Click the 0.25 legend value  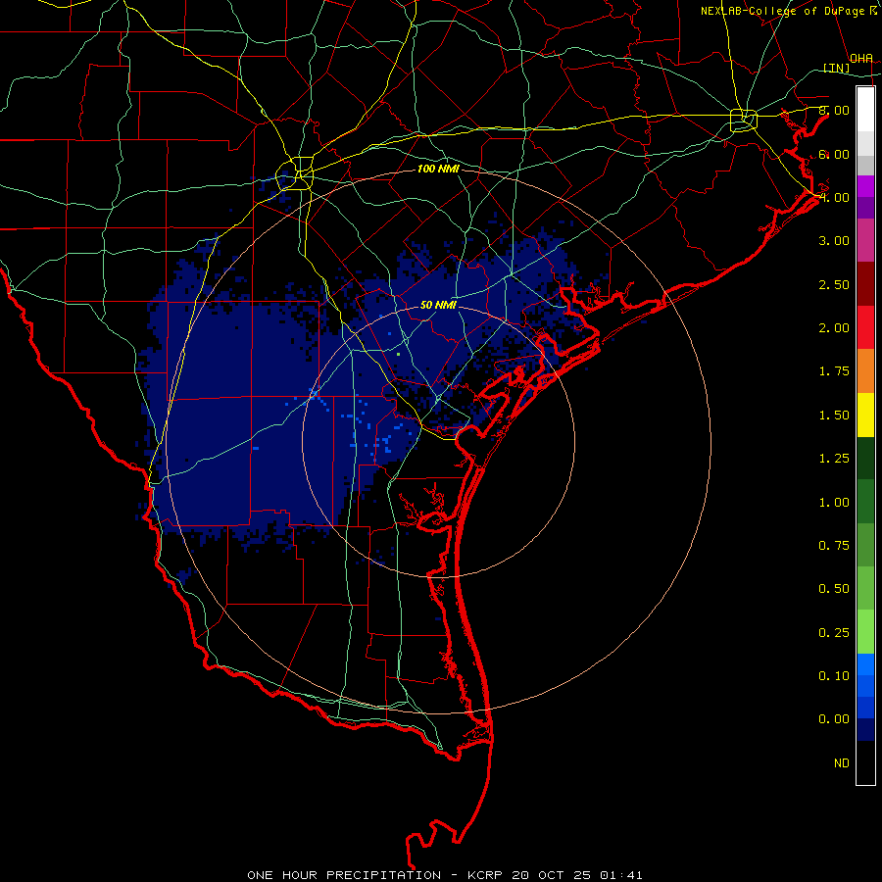[x=834, y=633]
